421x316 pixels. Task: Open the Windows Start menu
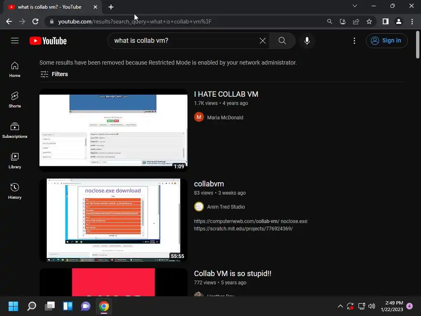[x=13, y=306]
